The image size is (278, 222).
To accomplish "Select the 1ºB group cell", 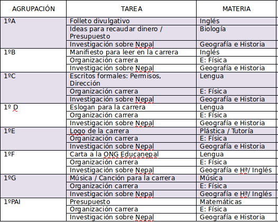I will (x=33, y=60).
